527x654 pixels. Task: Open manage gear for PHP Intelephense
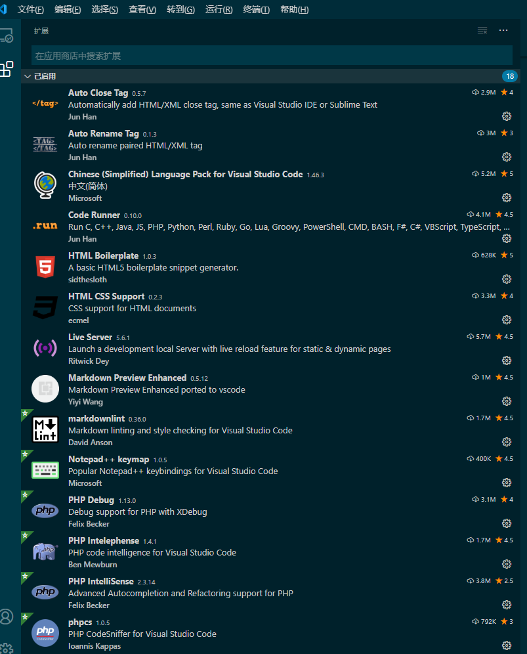tap(507, 564)
